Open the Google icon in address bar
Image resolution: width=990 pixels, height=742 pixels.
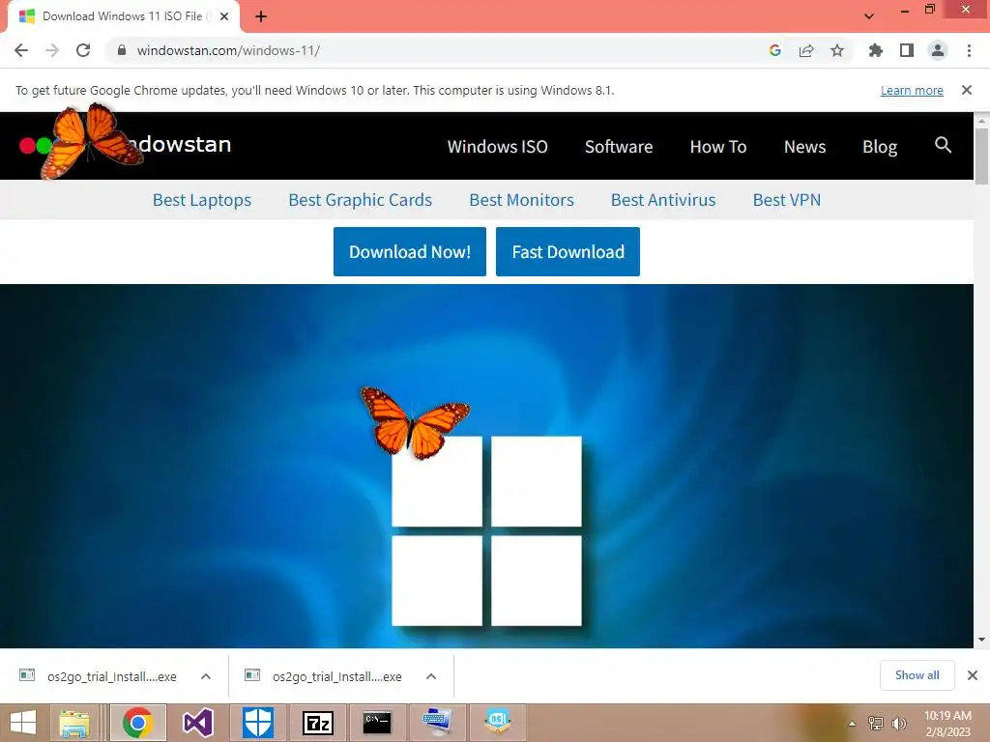(775, 50)
